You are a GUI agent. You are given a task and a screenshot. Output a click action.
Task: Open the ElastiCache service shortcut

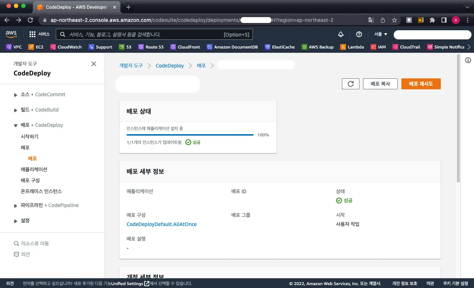tap(280, 47)
